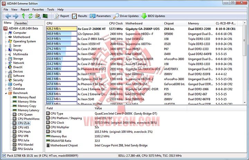Click the green up arrow toolbar icon
Image resolution: width=249 pixels, height=160 pixels.
24,16
